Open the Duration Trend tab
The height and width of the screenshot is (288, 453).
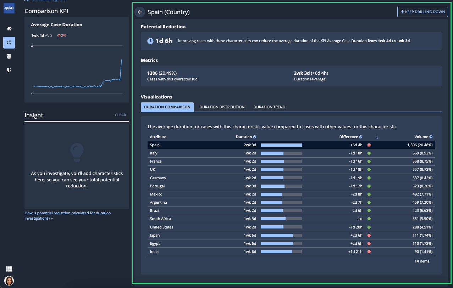(269, 107)
